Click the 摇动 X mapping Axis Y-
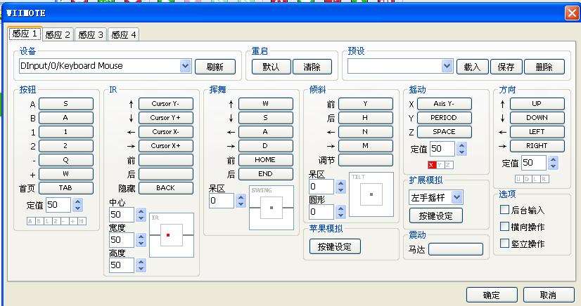581x306 pixels. 445,104
